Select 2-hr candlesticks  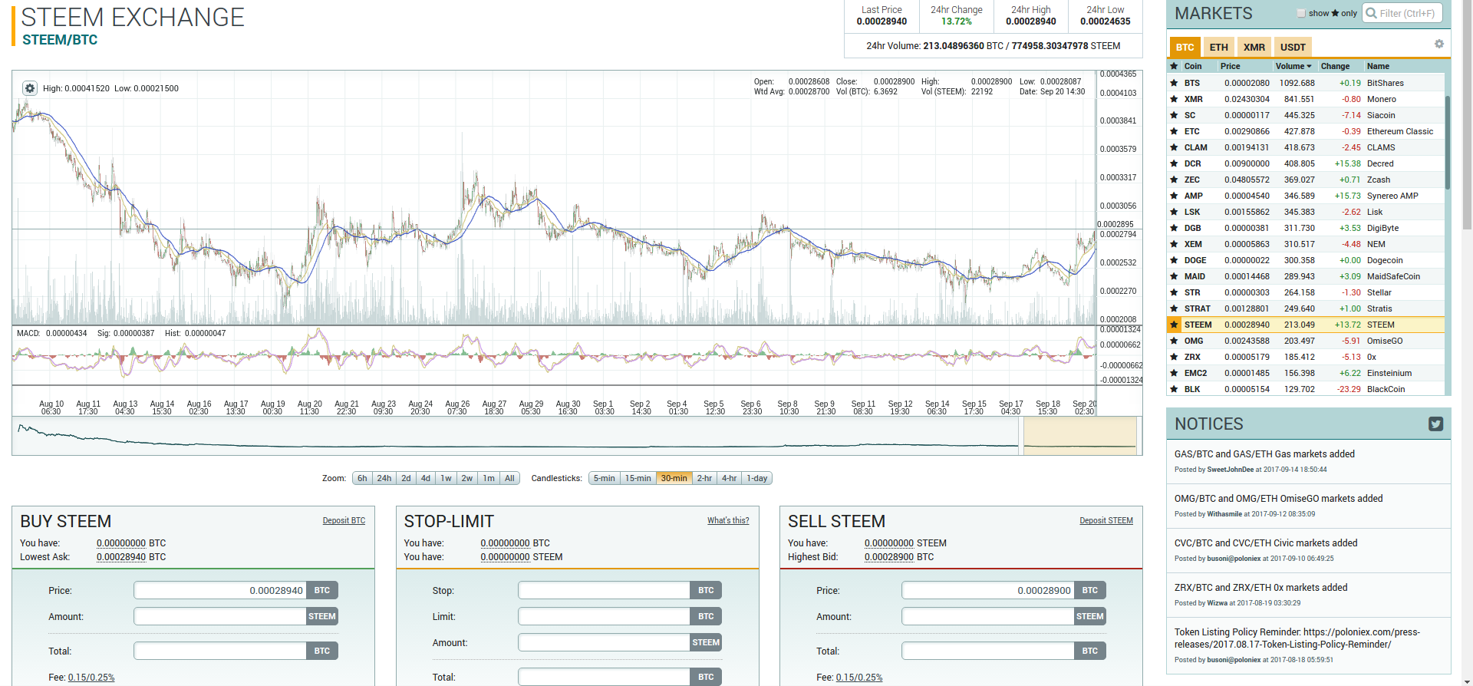(x=704, y=478)
